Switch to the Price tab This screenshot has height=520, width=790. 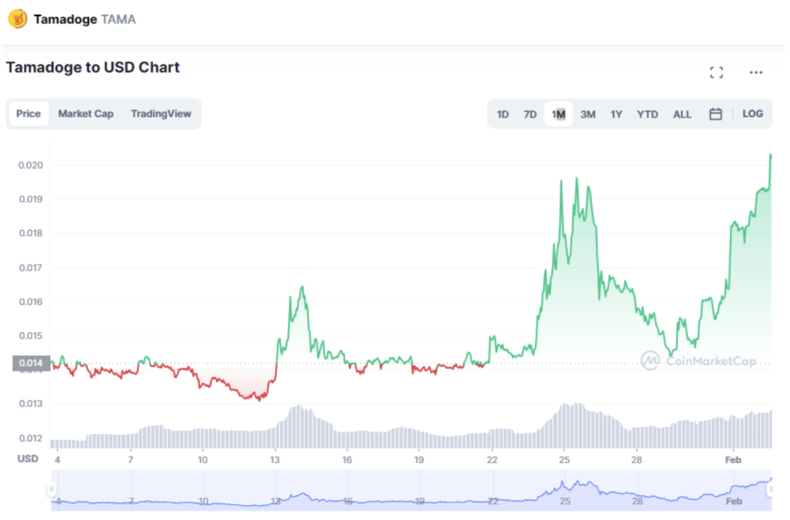tap(28, 114)
